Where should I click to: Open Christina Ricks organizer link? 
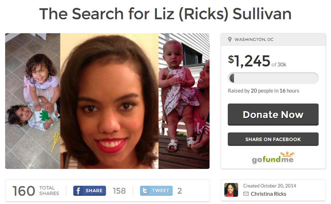(268, 194)
